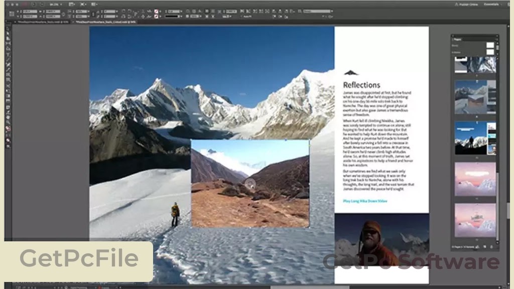Viewport: 514px width, 289px height.
Task: Open the stroke color swatch in Control panel
Action: click(x=157, y=17)
